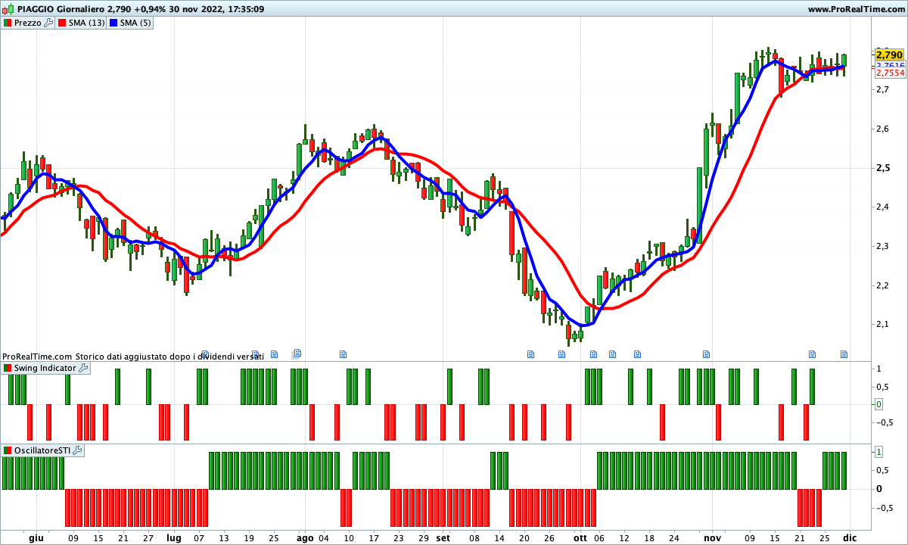Open Swing Indicator wrench settings

click(x=83, y=368)
